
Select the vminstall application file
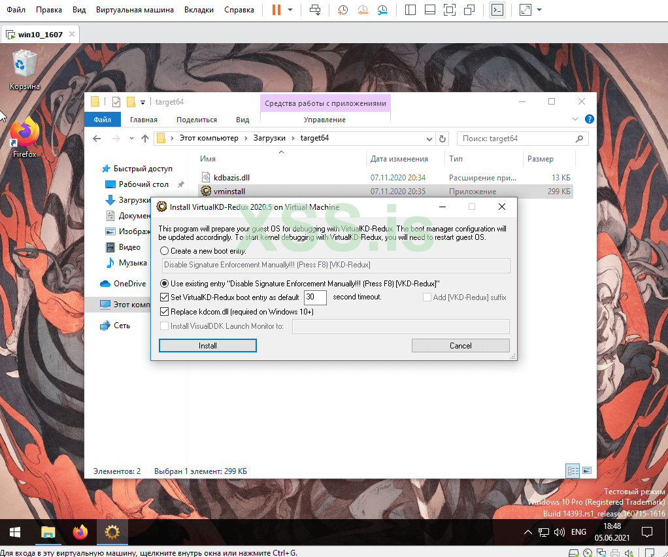pyautogui.click(x=386, y=192)
